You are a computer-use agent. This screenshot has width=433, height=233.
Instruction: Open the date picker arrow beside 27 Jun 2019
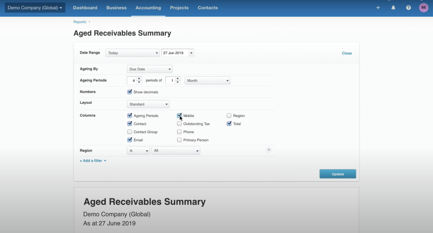(191, 53)
